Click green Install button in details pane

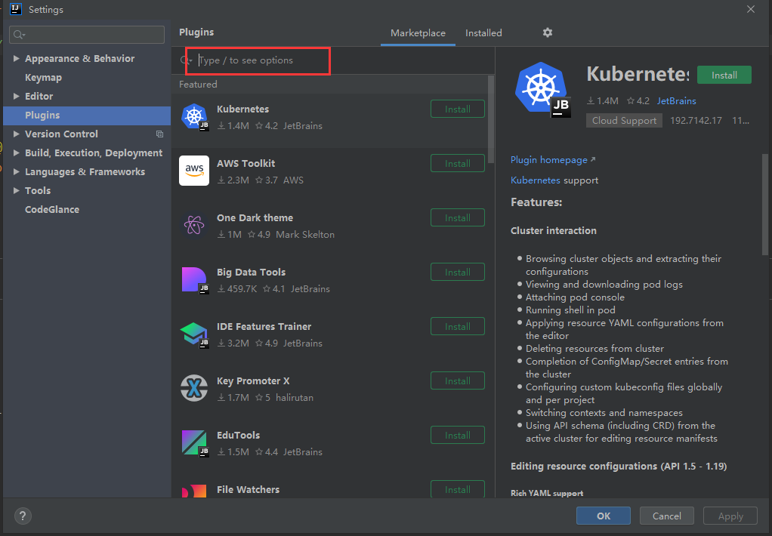point(724,75)
